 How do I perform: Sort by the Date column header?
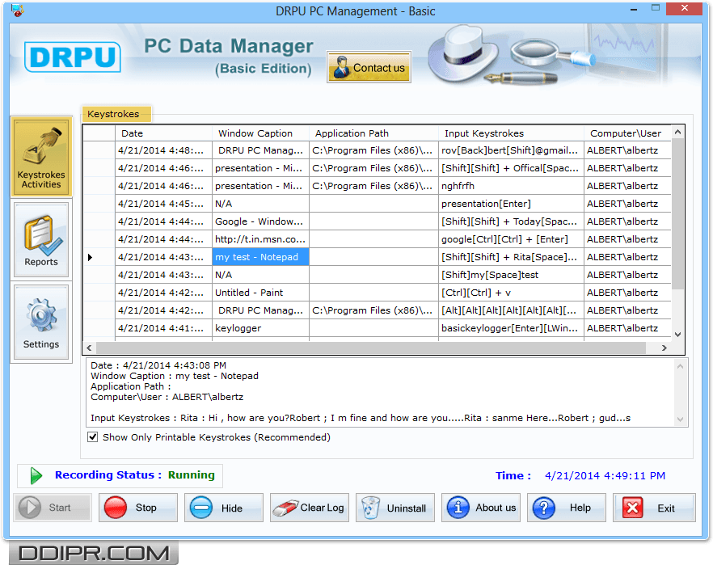pyautogui.click(x=163, y=133)
